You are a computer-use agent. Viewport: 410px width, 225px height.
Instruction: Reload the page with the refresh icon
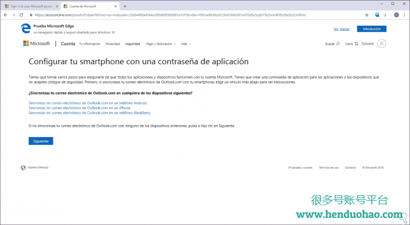21,15
